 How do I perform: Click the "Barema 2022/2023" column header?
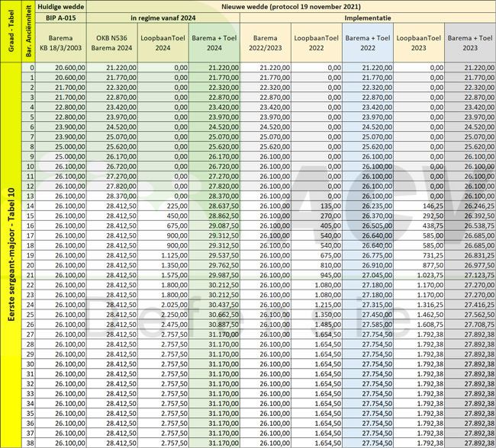266,43
